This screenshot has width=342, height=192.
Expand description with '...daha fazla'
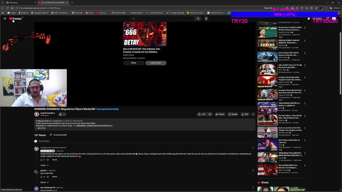point(41,128)
